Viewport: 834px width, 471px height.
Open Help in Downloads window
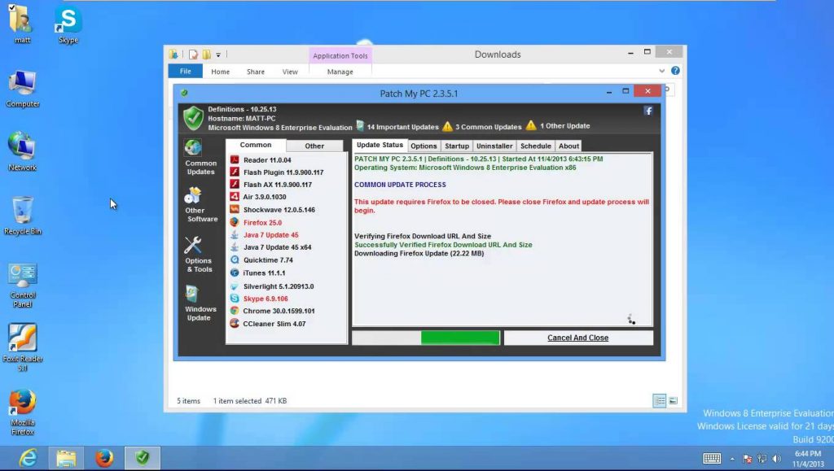[x=675, y=71]
